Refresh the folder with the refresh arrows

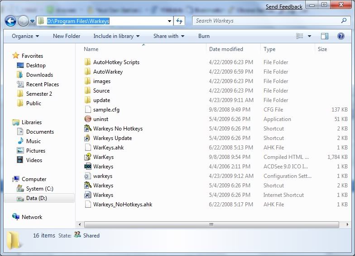(179, 21)
